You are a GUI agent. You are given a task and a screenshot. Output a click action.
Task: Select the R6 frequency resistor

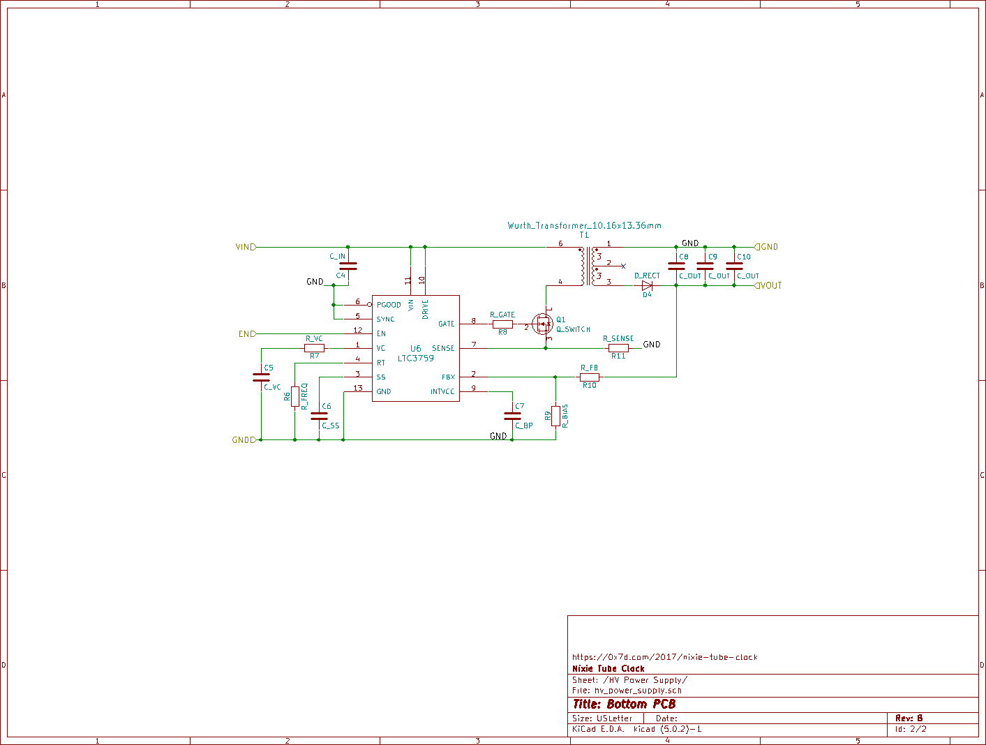pyautogui.click(x=295, y=396)
